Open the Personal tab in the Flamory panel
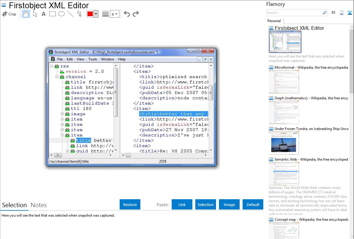354x239 pixels. coord(274,21)
